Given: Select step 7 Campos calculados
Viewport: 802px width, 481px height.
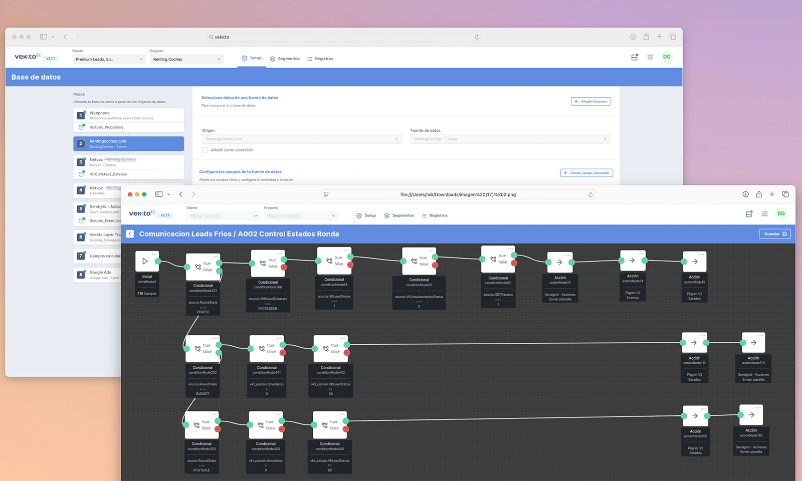Looking at the screenshot, I should pyautogui.click(x=97, y=256).
